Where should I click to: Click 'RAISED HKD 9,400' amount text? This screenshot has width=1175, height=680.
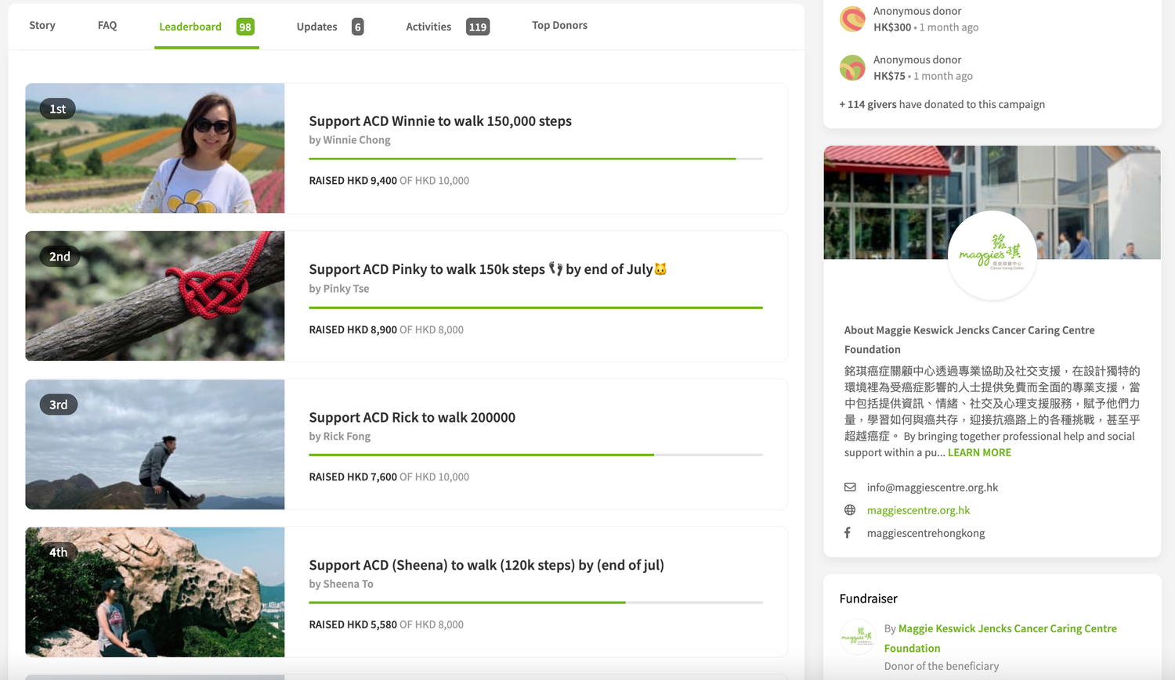pyautogui.click(x=353, y=181)
